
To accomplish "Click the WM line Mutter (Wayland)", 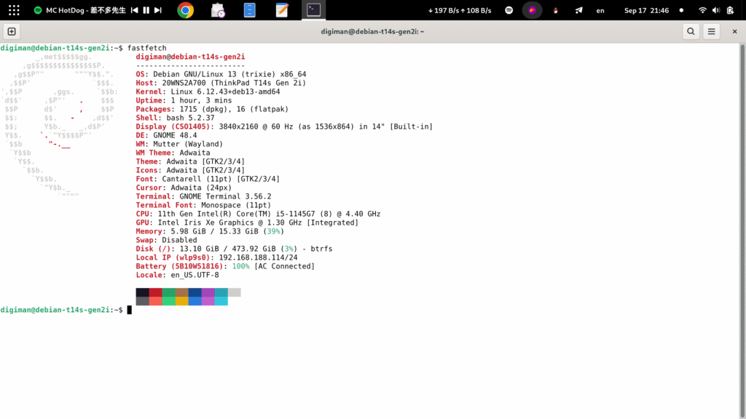I will 179,144.
